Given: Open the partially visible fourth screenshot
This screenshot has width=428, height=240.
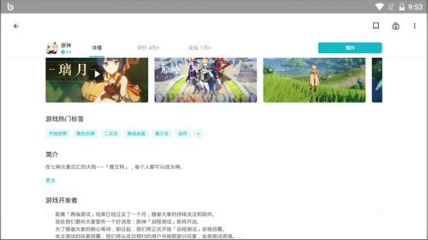Looking at the screenshot, I should (x=377, y=80).
